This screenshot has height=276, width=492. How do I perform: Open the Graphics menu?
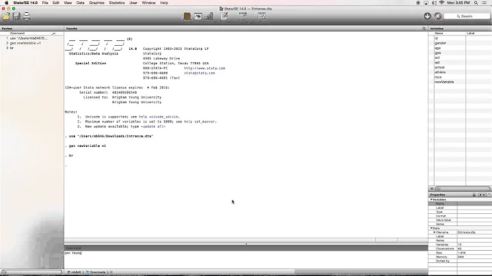(x=96, y=3)
